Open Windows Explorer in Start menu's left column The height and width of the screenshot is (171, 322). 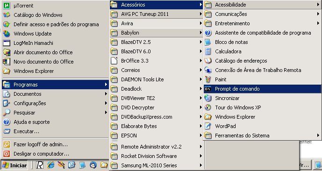click(55, 71)
